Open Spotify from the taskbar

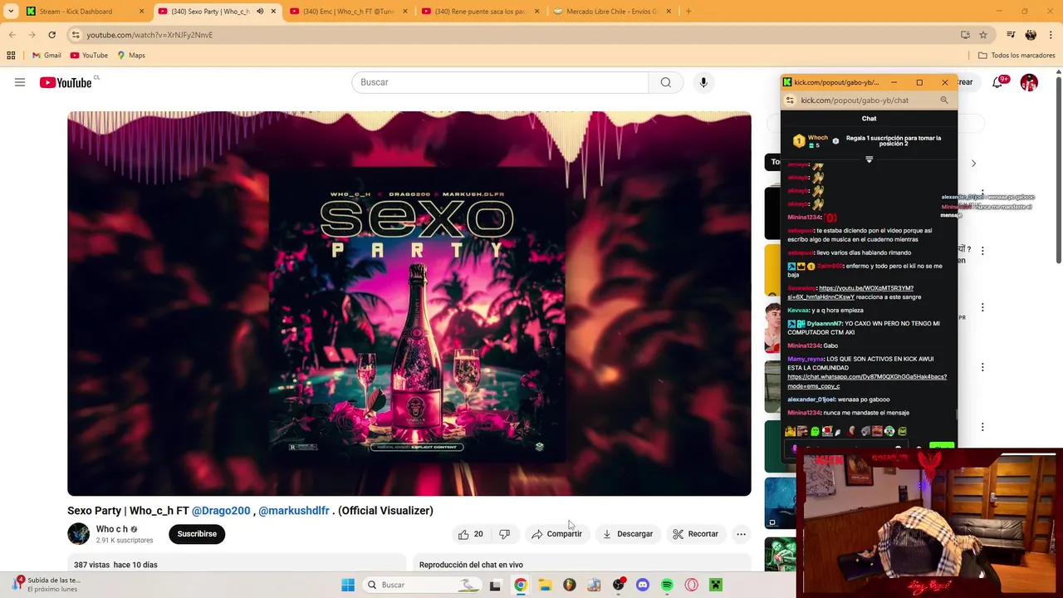click(x=667, y=585)
